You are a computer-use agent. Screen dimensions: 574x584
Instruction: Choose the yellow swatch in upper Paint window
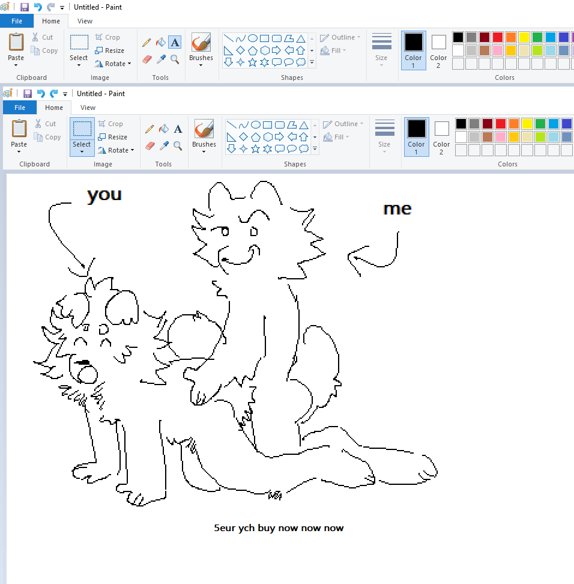[x=524, y=37]
